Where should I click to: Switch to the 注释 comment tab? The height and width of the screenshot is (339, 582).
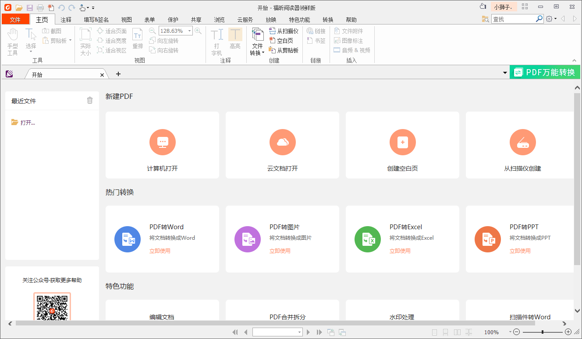point(66,19)
